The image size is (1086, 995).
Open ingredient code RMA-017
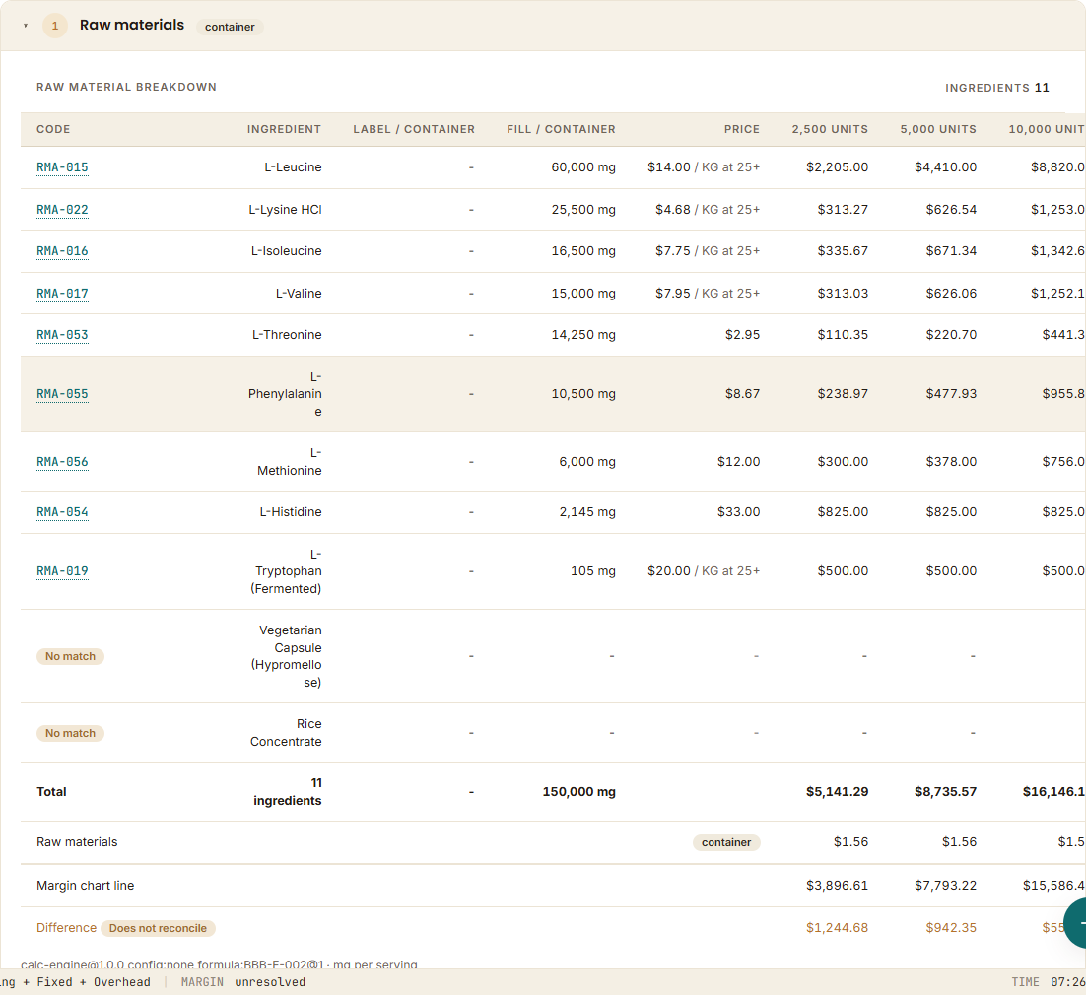pyautogui.click(x=62, y=294)
